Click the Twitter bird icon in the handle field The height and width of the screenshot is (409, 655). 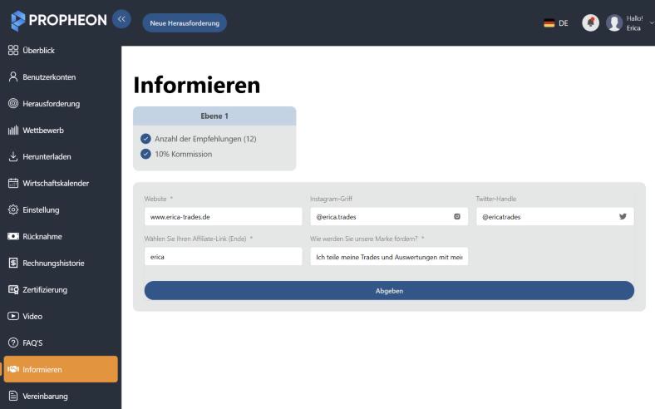tap(623, 216)
